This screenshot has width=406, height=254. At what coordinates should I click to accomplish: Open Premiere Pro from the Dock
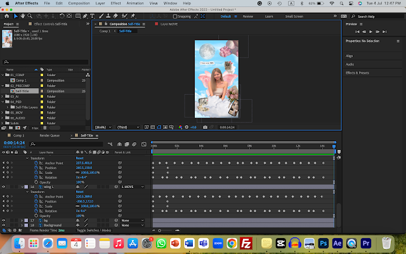366,243
